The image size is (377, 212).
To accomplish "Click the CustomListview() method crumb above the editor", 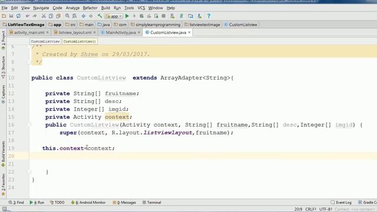I will click(80, 41).
